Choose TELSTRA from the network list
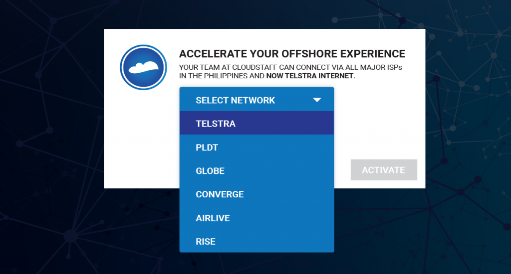 tap(216, 124)
